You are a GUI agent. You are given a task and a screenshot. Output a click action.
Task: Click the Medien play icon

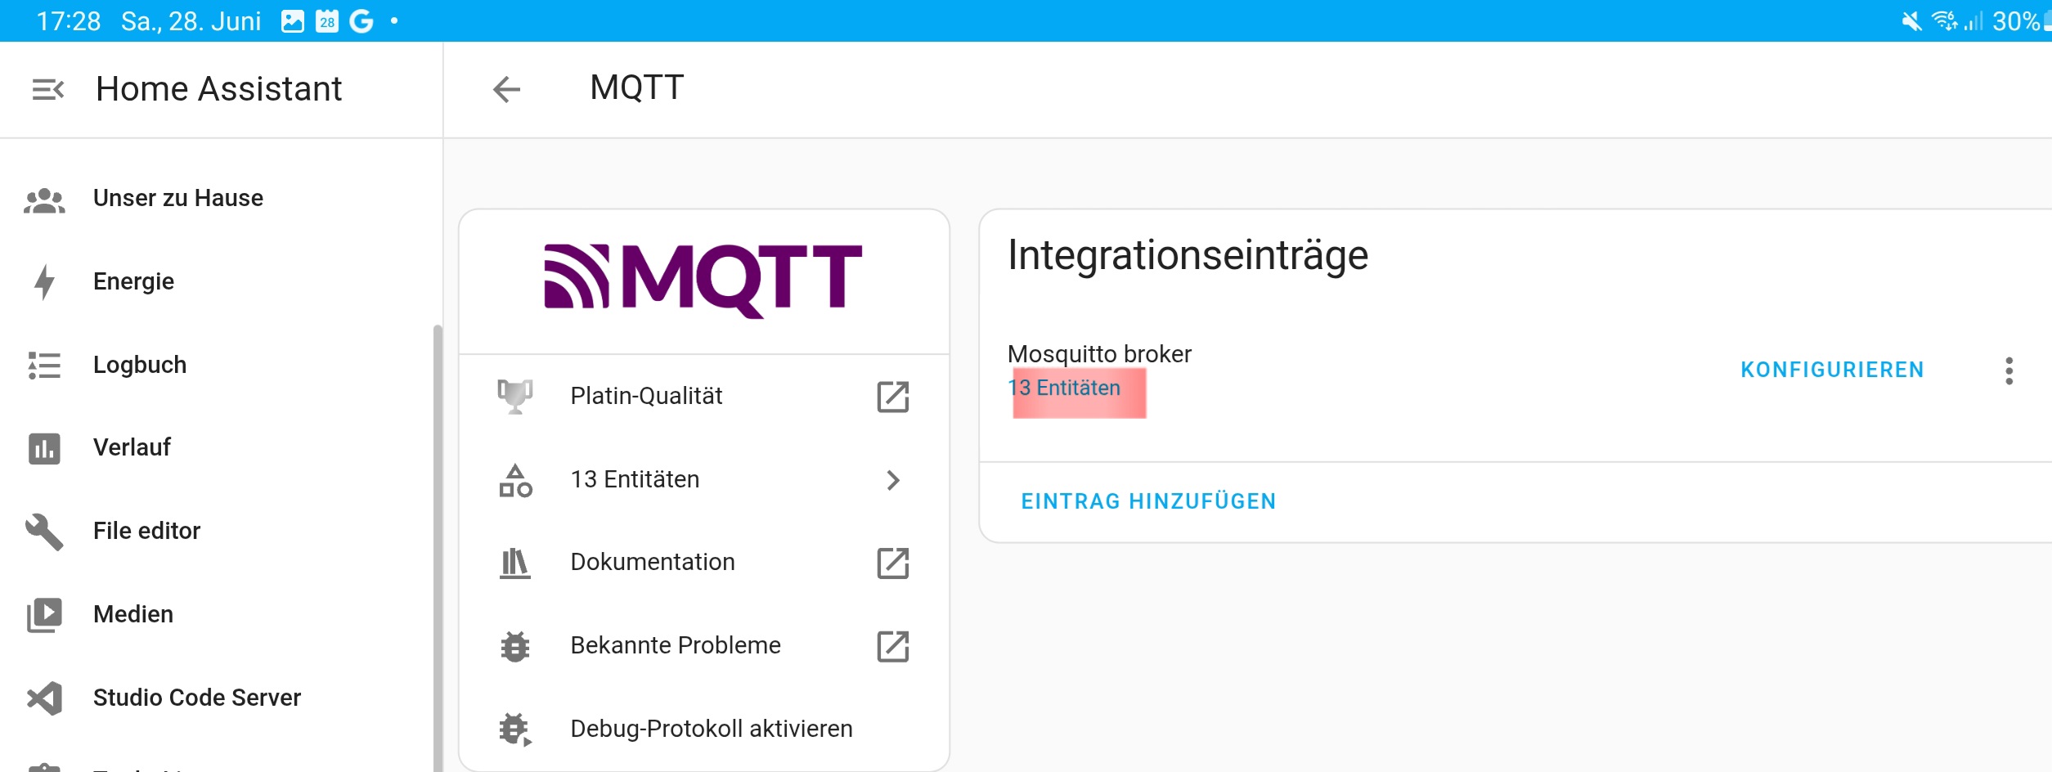[44, 615]
